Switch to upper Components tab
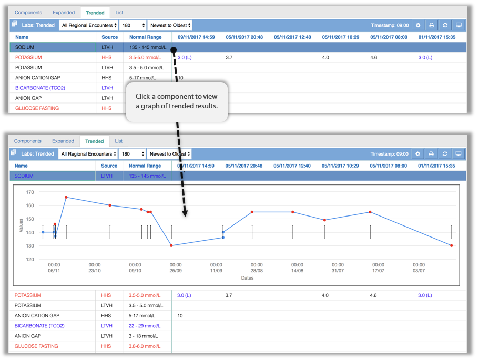The height and width of the screenshot is (360, 479). (x=28, y=12)
